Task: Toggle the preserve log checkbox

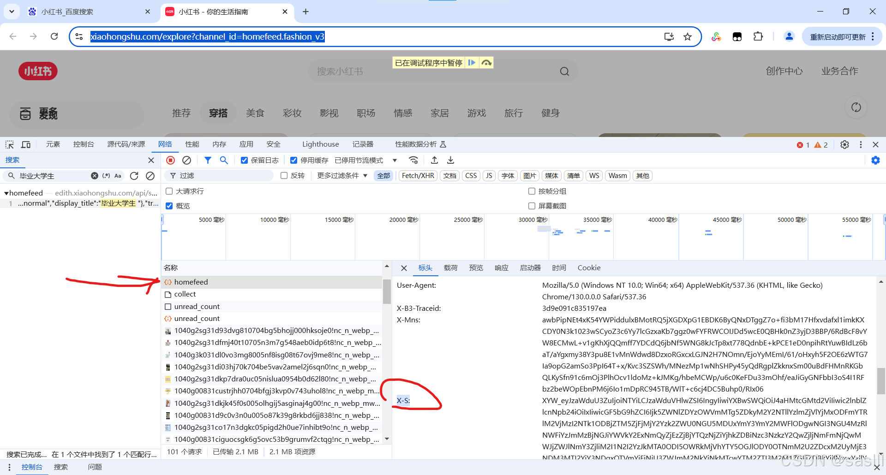Action: tap(244, 160)
